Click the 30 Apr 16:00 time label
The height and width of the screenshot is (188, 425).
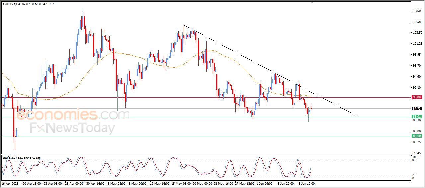[95, 183]
